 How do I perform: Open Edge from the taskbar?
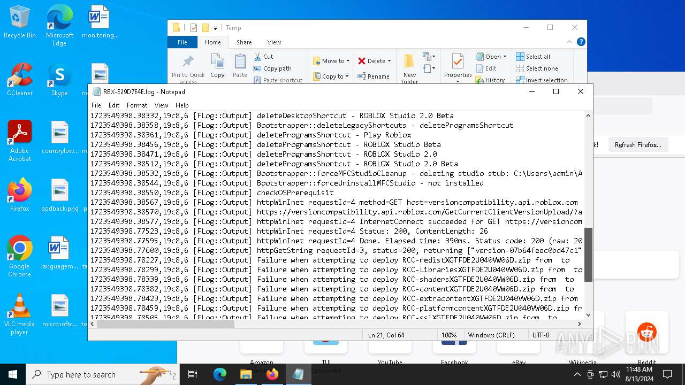click(220, 374)
